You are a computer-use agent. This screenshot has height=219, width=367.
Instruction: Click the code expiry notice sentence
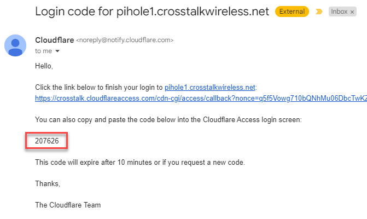[140, 162]
